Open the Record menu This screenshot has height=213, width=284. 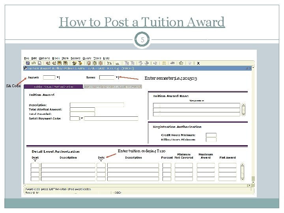coord(75,58)
